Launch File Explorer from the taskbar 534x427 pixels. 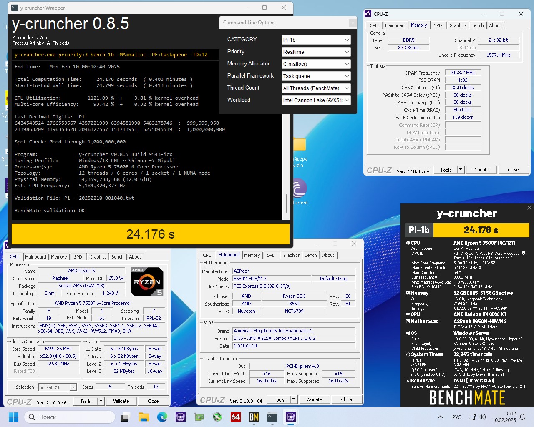[144, 417]
